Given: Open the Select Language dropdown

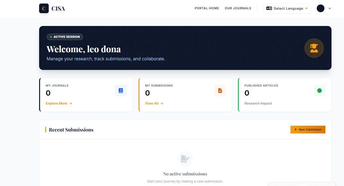Looking at the screenshot, I should click(x=287, y=8).
